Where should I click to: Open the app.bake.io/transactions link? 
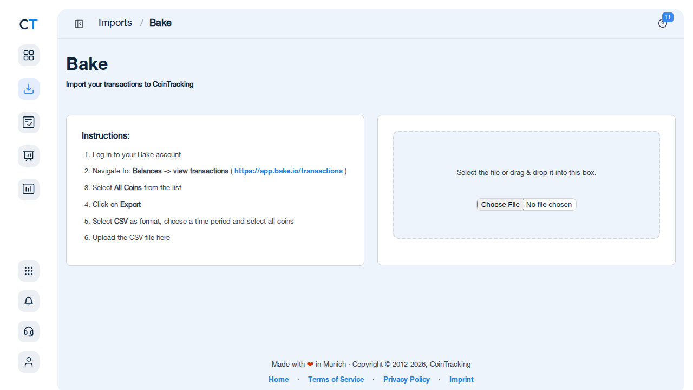point(289,171)
